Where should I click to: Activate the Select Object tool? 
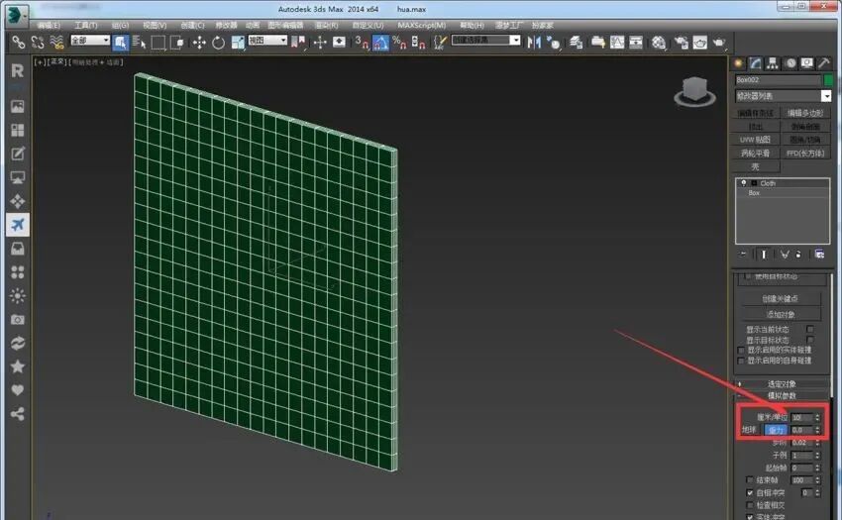click(120, 43)
